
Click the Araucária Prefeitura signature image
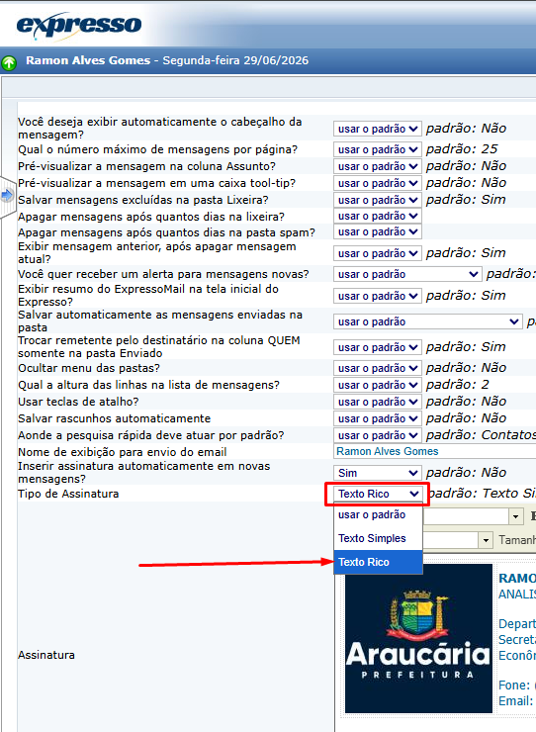click(418, 638)
